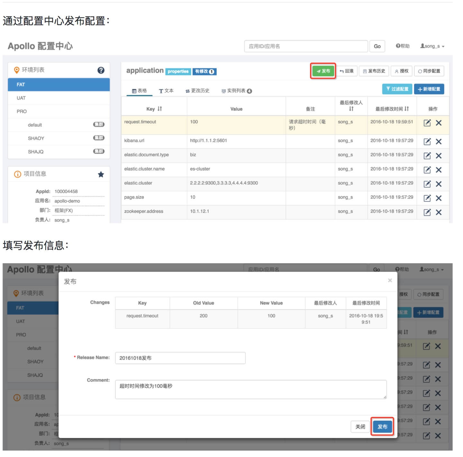463x457 pixels.
Task: Switch to the 表格 tab
Action: [x=140, y=91]
